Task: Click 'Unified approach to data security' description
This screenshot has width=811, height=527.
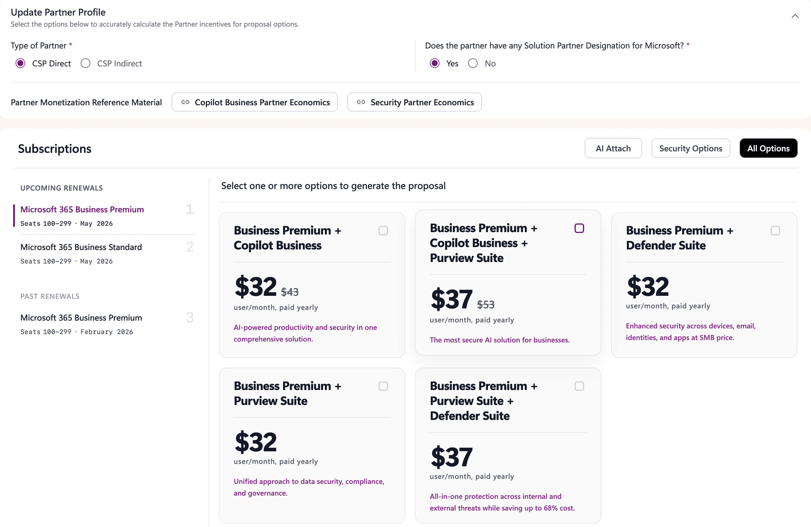Action: [x=309, y=487]
